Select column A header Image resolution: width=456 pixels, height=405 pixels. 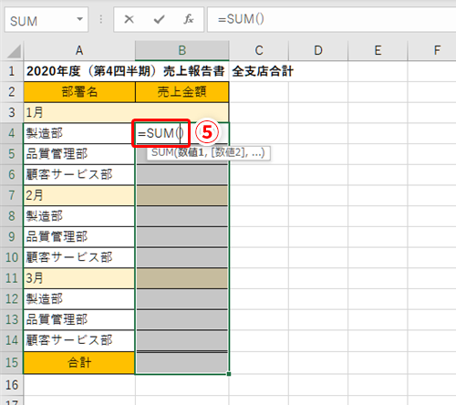click(79, 50)
